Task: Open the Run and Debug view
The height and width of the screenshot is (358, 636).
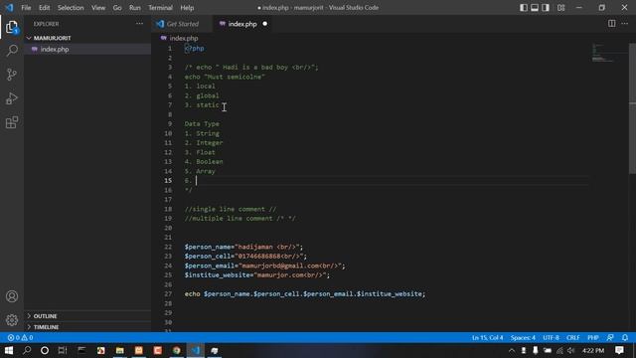Action: (x=12, y=98)
